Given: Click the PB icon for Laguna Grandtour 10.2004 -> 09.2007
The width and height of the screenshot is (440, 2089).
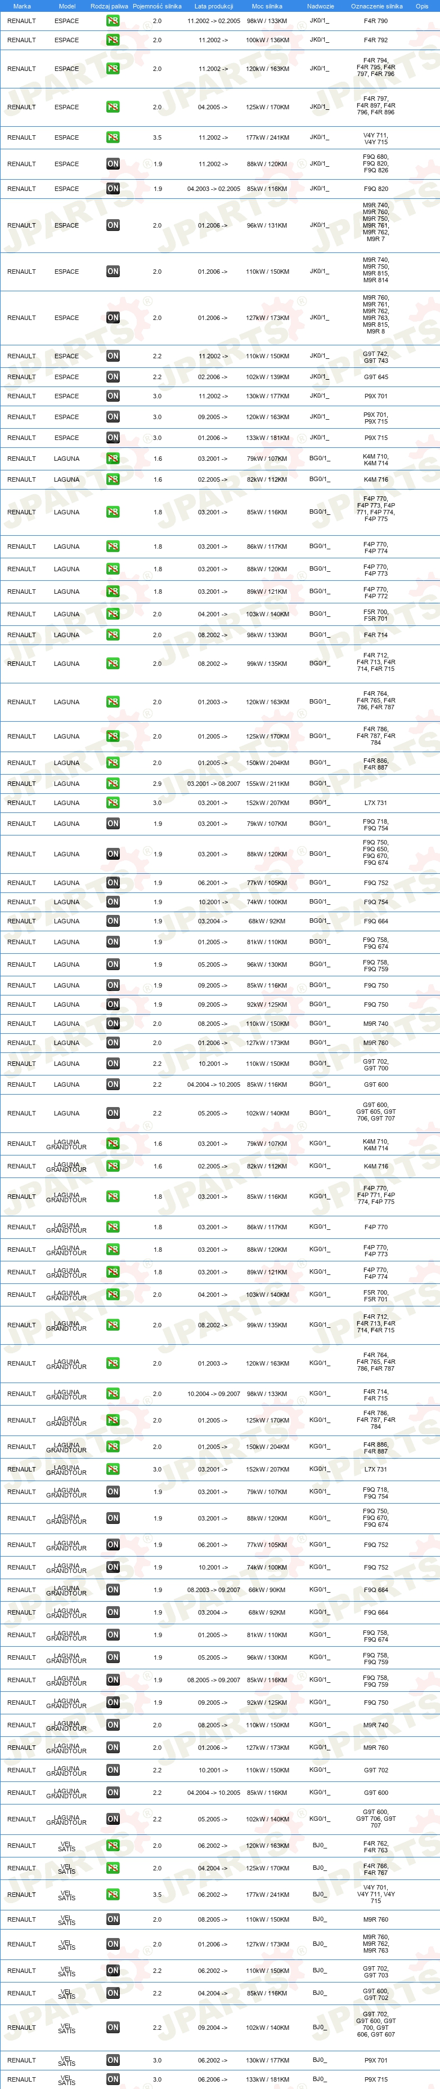Looking at the screenshot, I should coord(113,1394).
